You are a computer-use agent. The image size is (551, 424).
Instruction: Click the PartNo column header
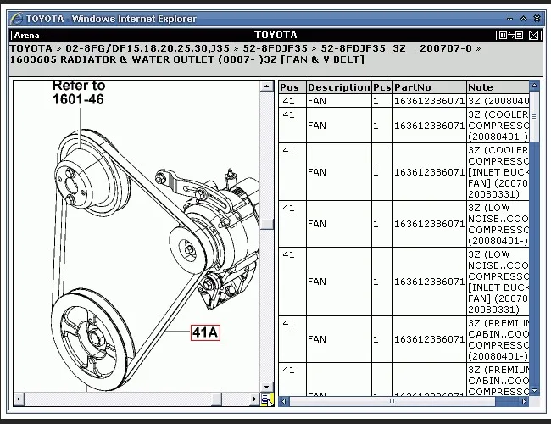430,87
